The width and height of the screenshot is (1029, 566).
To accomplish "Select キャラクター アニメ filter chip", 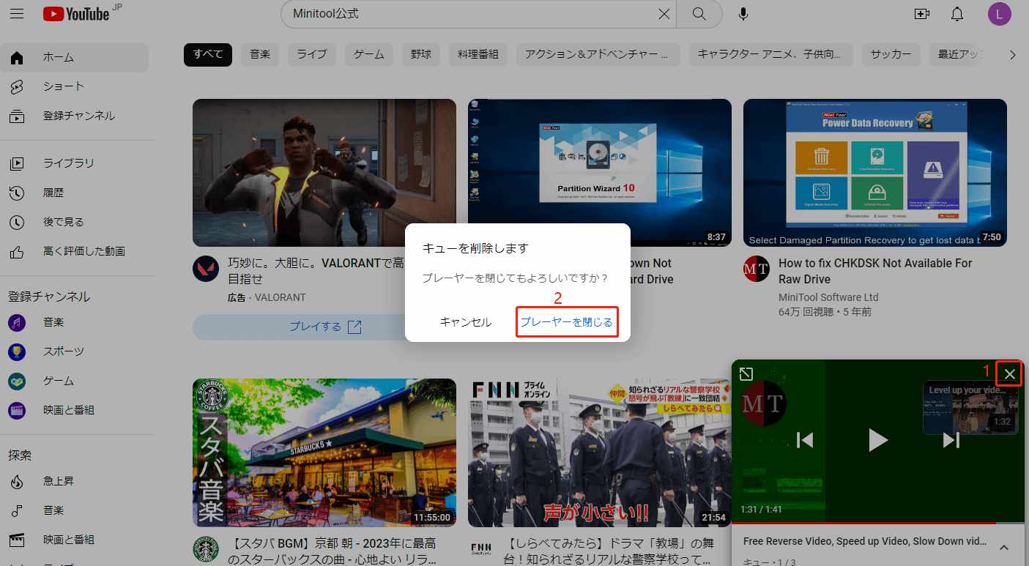I will coord(771,54).
